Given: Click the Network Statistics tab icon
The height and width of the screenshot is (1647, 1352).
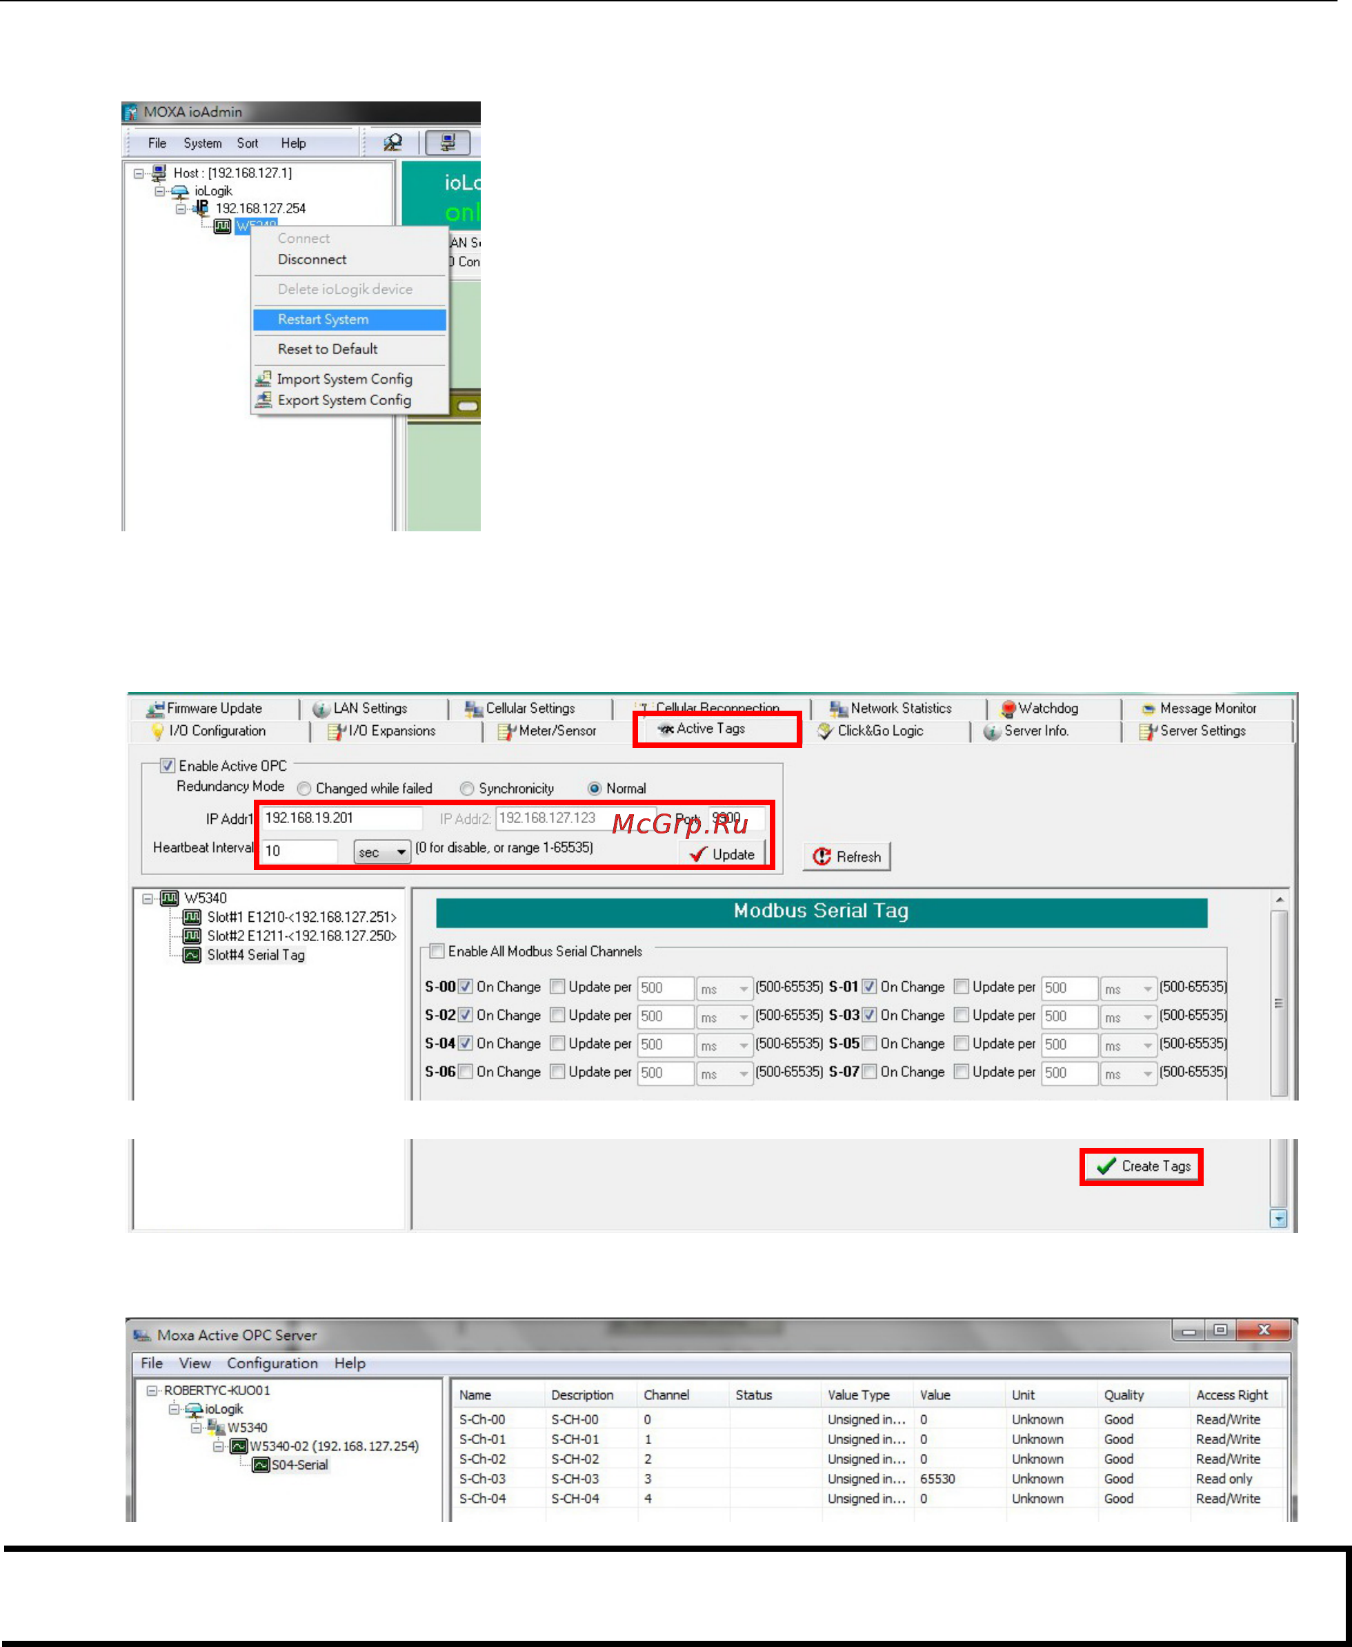Looking at the screenshot, I should pyautogui.click(x=839, y=708).
